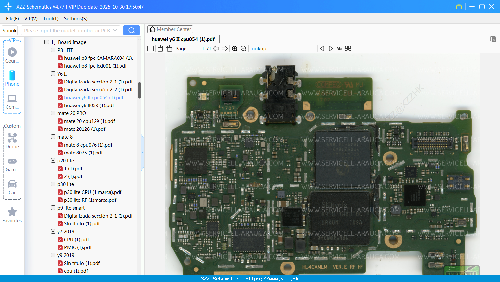Open huawei p8 fpc CAMARA004 (1) file
500x282 pixels.
pos(98,58)
